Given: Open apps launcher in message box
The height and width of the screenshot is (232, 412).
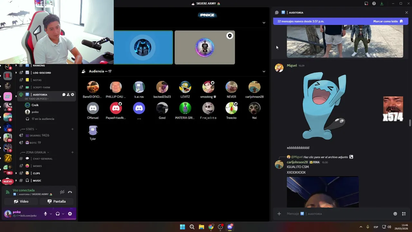Looking at the screenshot, I should point(404,214).
